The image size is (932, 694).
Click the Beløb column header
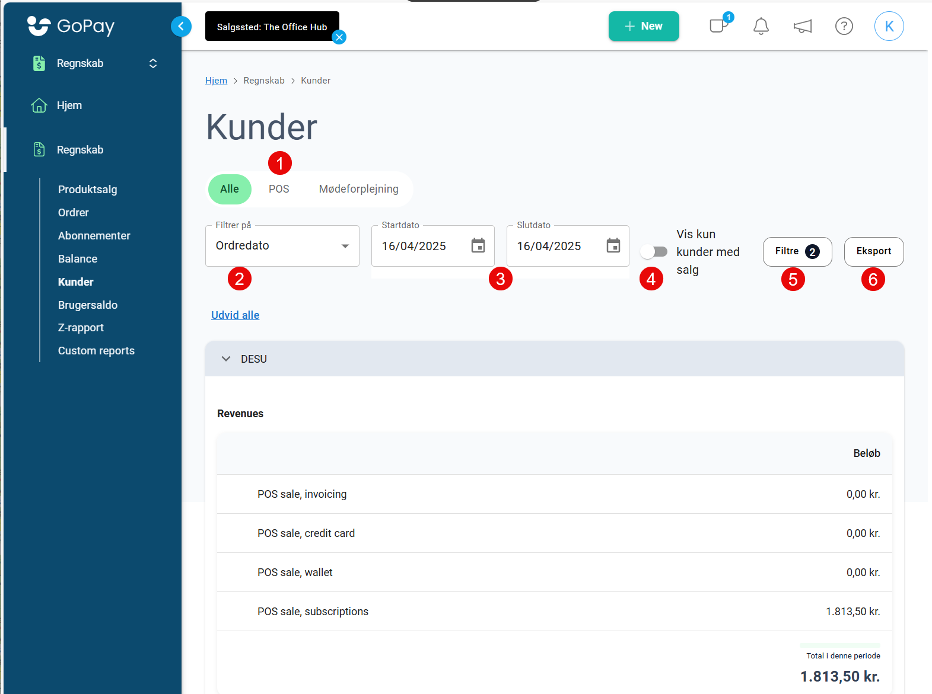click(x=867, y=453)
